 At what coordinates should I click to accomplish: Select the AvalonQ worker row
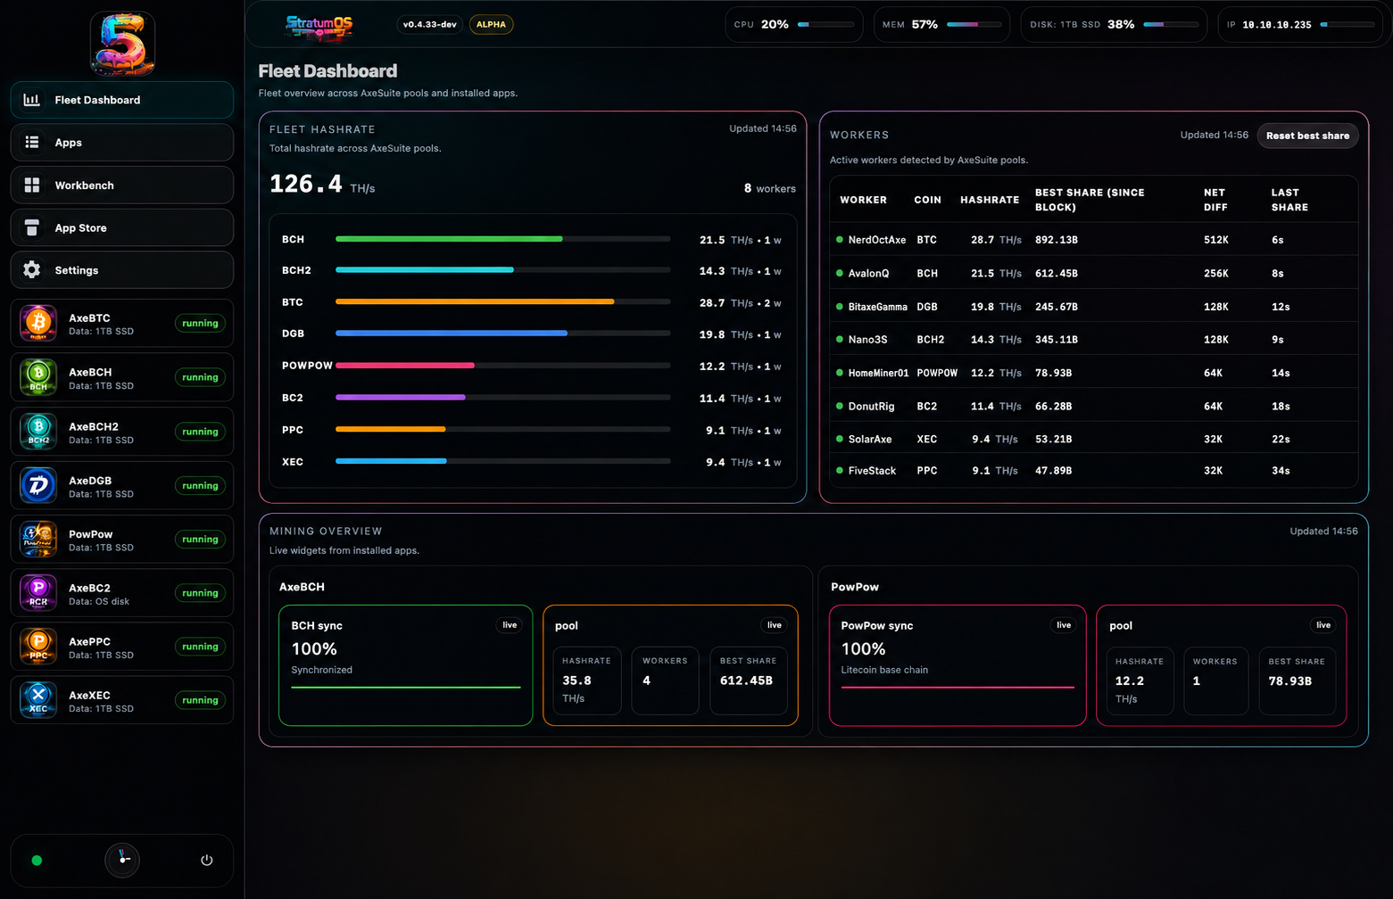pos(1094,273)
